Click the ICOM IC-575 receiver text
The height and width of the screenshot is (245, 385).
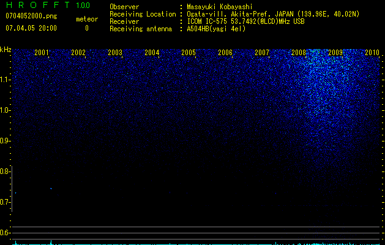pyautogui.click(x=245, y=21)
